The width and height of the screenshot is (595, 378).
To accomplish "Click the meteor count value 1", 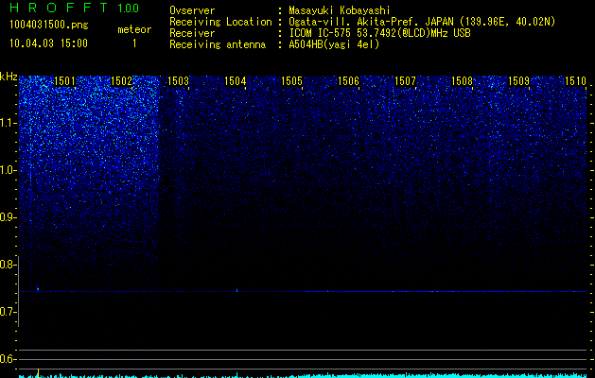I will (134, 43).
